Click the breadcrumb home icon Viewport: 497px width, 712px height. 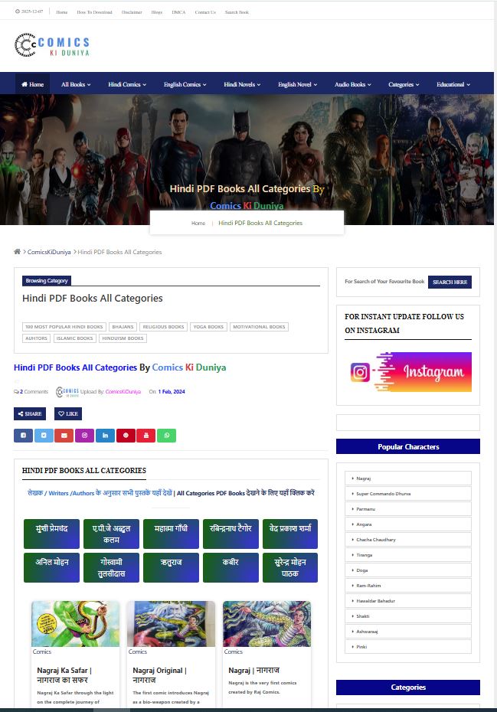pyautogui.click(x=18, y=252)
